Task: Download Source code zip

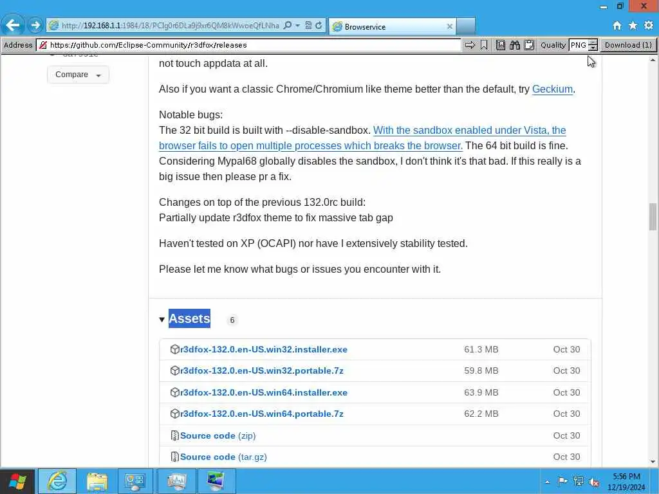Action: [218, 435]
